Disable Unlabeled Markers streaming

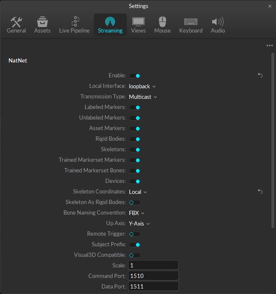[x=135, y=118]
